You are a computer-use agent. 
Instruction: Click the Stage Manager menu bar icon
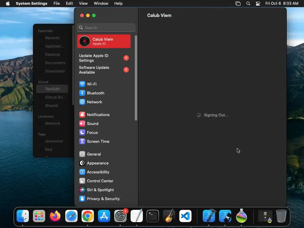pos(238,4)
